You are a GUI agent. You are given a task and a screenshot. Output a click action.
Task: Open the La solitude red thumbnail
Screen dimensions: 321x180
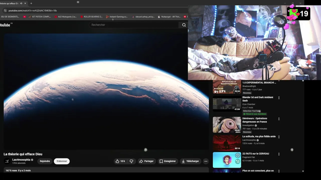tap(227, 143)
